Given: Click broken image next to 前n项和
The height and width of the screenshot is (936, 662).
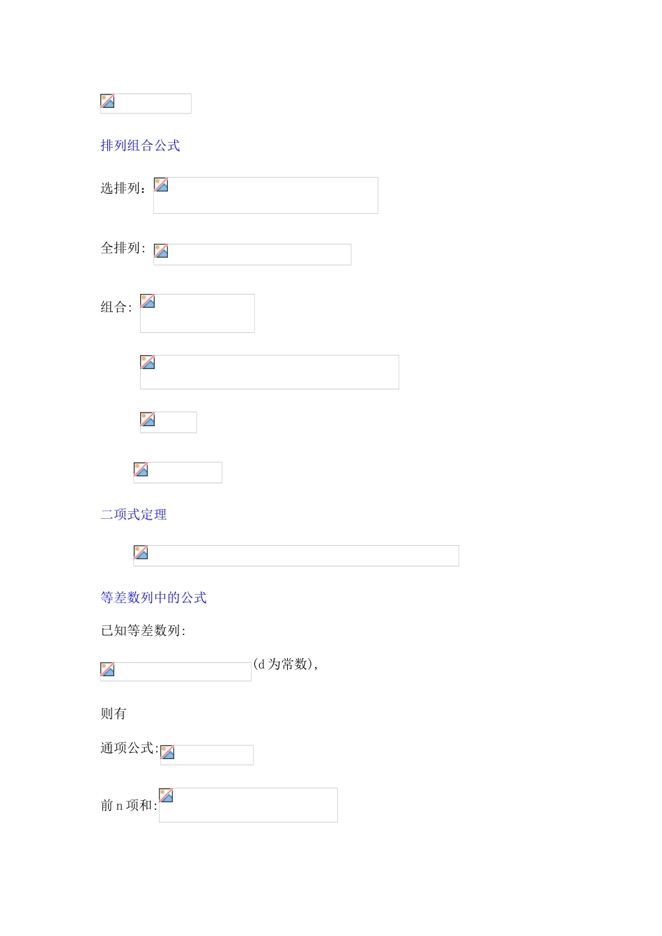Looking at the screenshot, I should point(248,805).
